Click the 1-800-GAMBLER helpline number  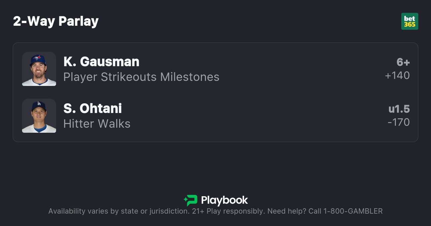tap(353, 211)
